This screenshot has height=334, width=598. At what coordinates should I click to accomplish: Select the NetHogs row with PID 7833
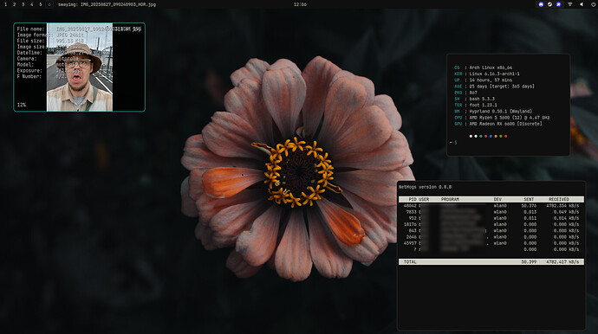[x=491, y=212]
